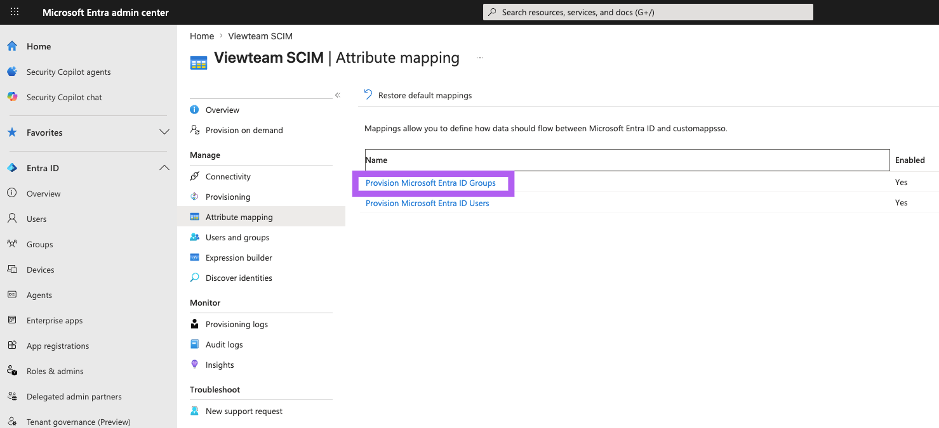939x428 pixels.
Task: Open the ellipsis menu beside page title
Action: pyautogui.click(x=480, y=58)
